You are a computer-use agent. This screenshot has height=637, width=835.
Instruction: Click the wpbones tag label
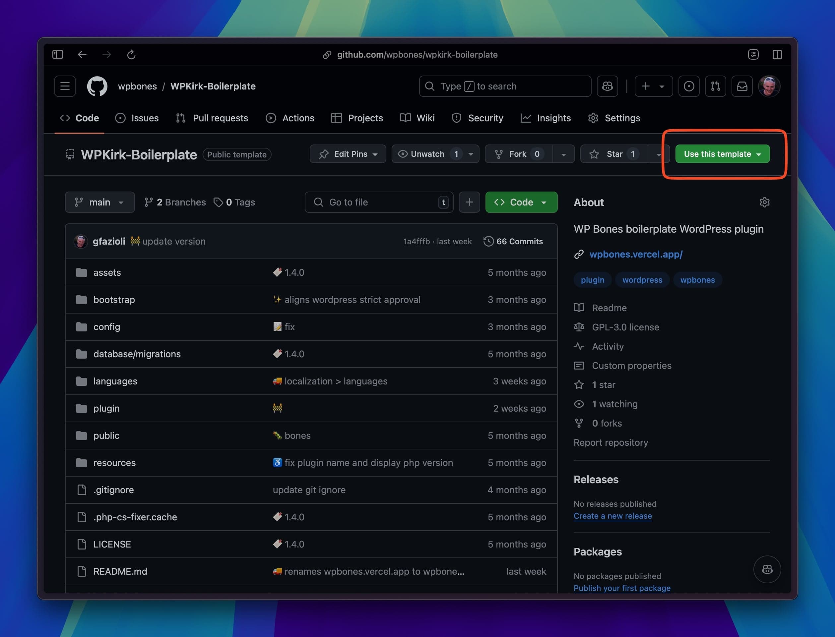(697, 280)
